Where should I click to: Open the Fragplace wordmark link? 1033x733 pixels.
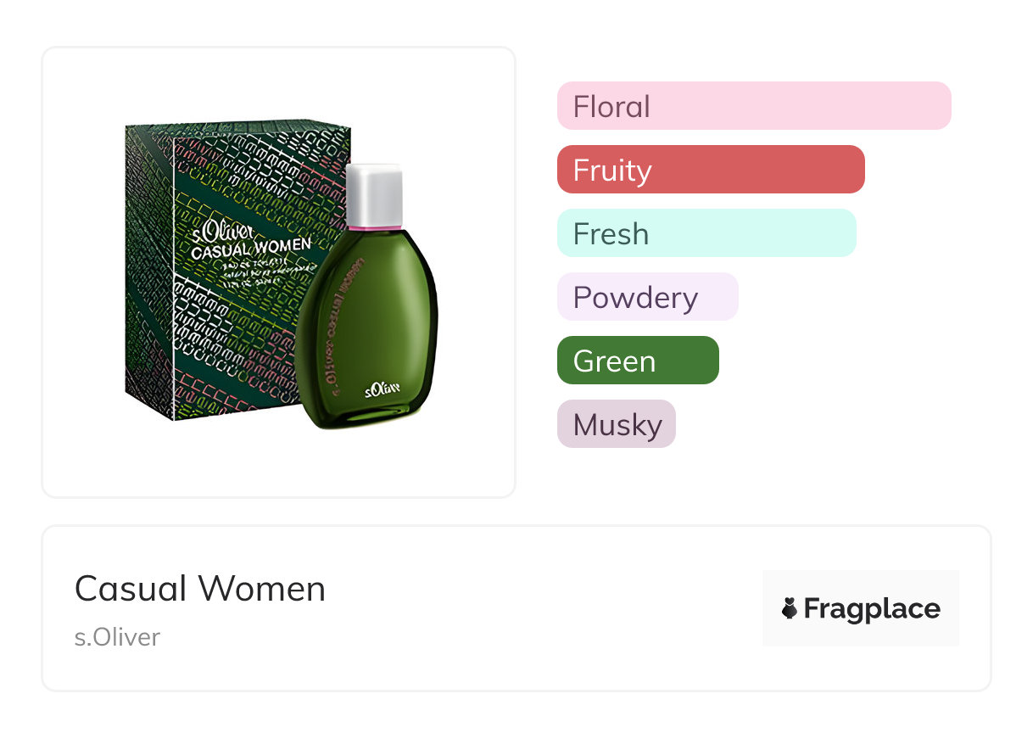(872, 608)
